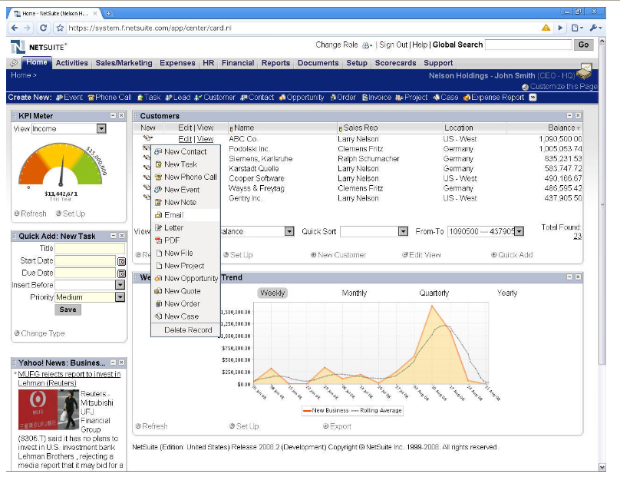Image resolution: width=620 pixels, height=477 pixels.
Task: Create New Expense Report from shortcut bar
Action: pyautogui.click(x=493, y=98)
